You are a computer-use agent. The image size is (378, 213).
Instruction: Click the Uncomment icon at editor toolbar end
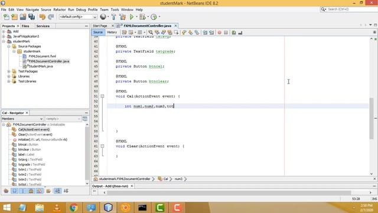point(240,33)
